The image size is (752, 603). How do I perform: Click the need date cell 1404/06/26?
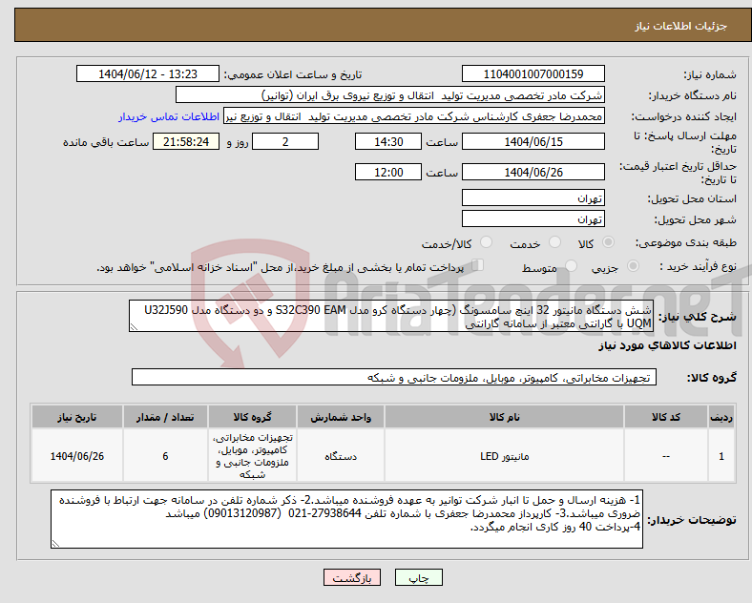[77, 456]
